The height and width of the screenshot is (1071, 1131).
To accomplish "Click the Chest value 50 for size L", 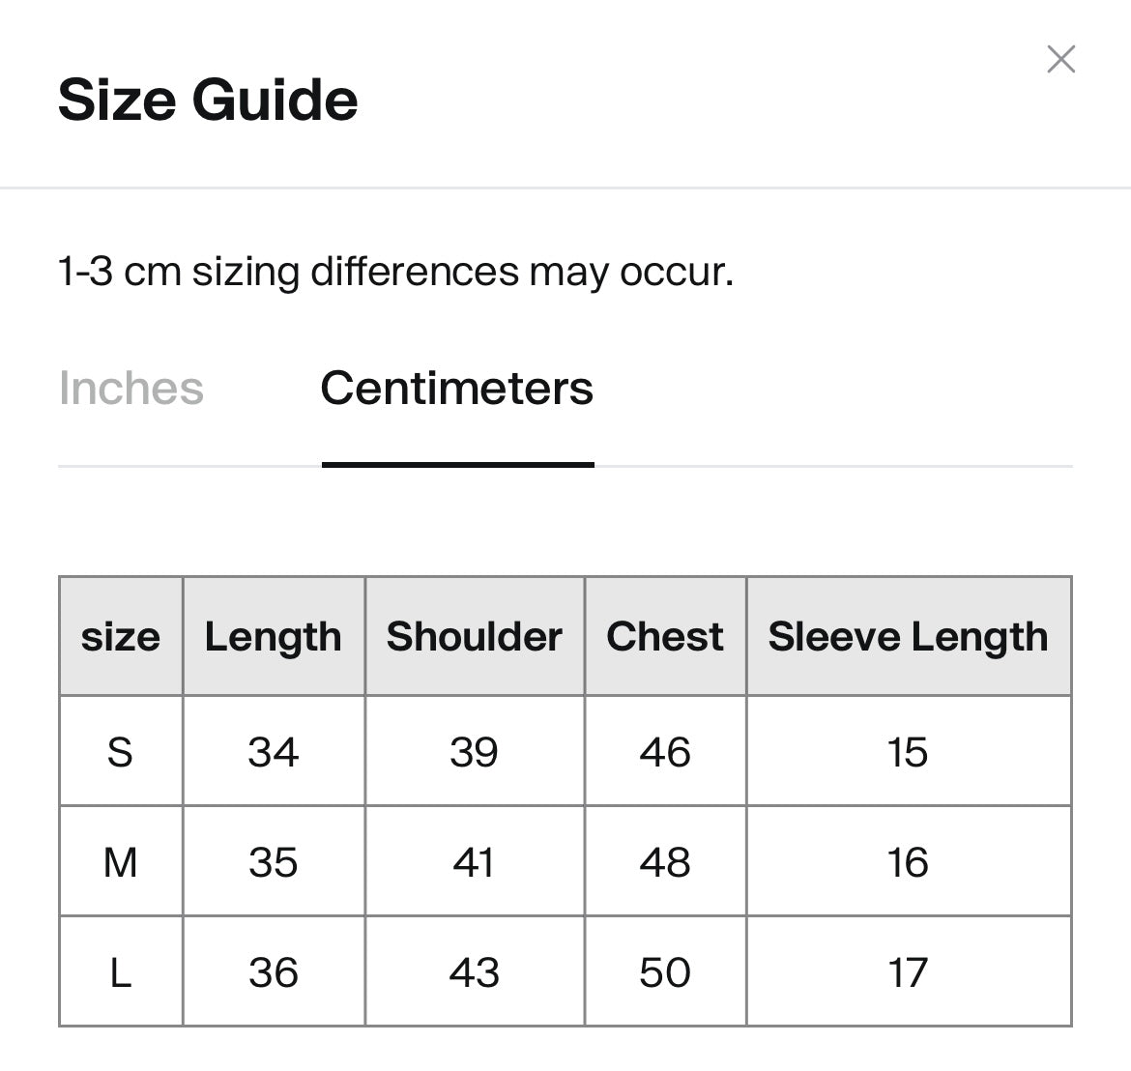I will tap(665, 972).
